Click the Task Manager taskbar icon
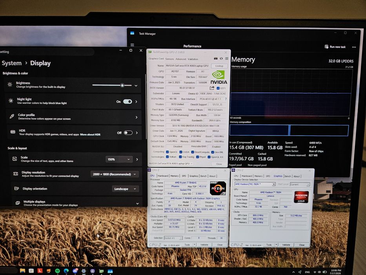 (x=110, y=271)
